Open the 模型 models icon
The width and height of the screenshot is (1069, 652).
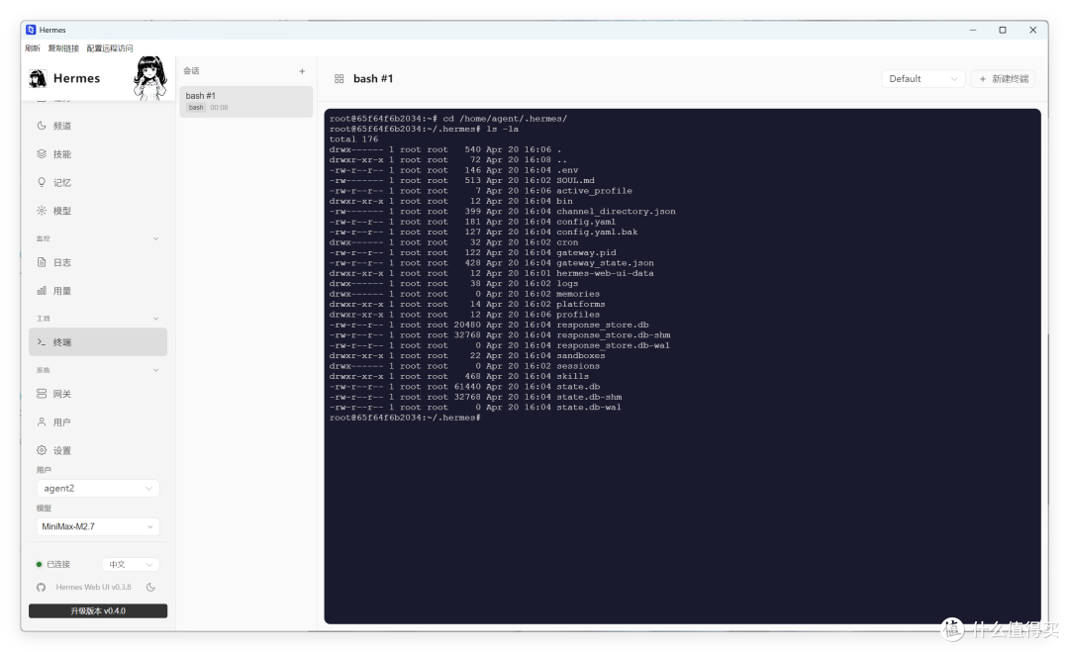click(x=42, y=211)
